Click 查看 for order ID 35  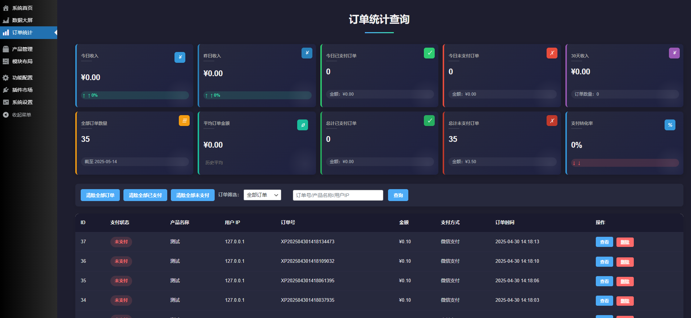(604, 281)
